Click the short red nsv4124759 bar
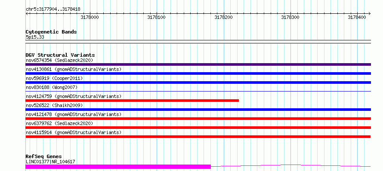383x171 pixels. click(132, 101)
